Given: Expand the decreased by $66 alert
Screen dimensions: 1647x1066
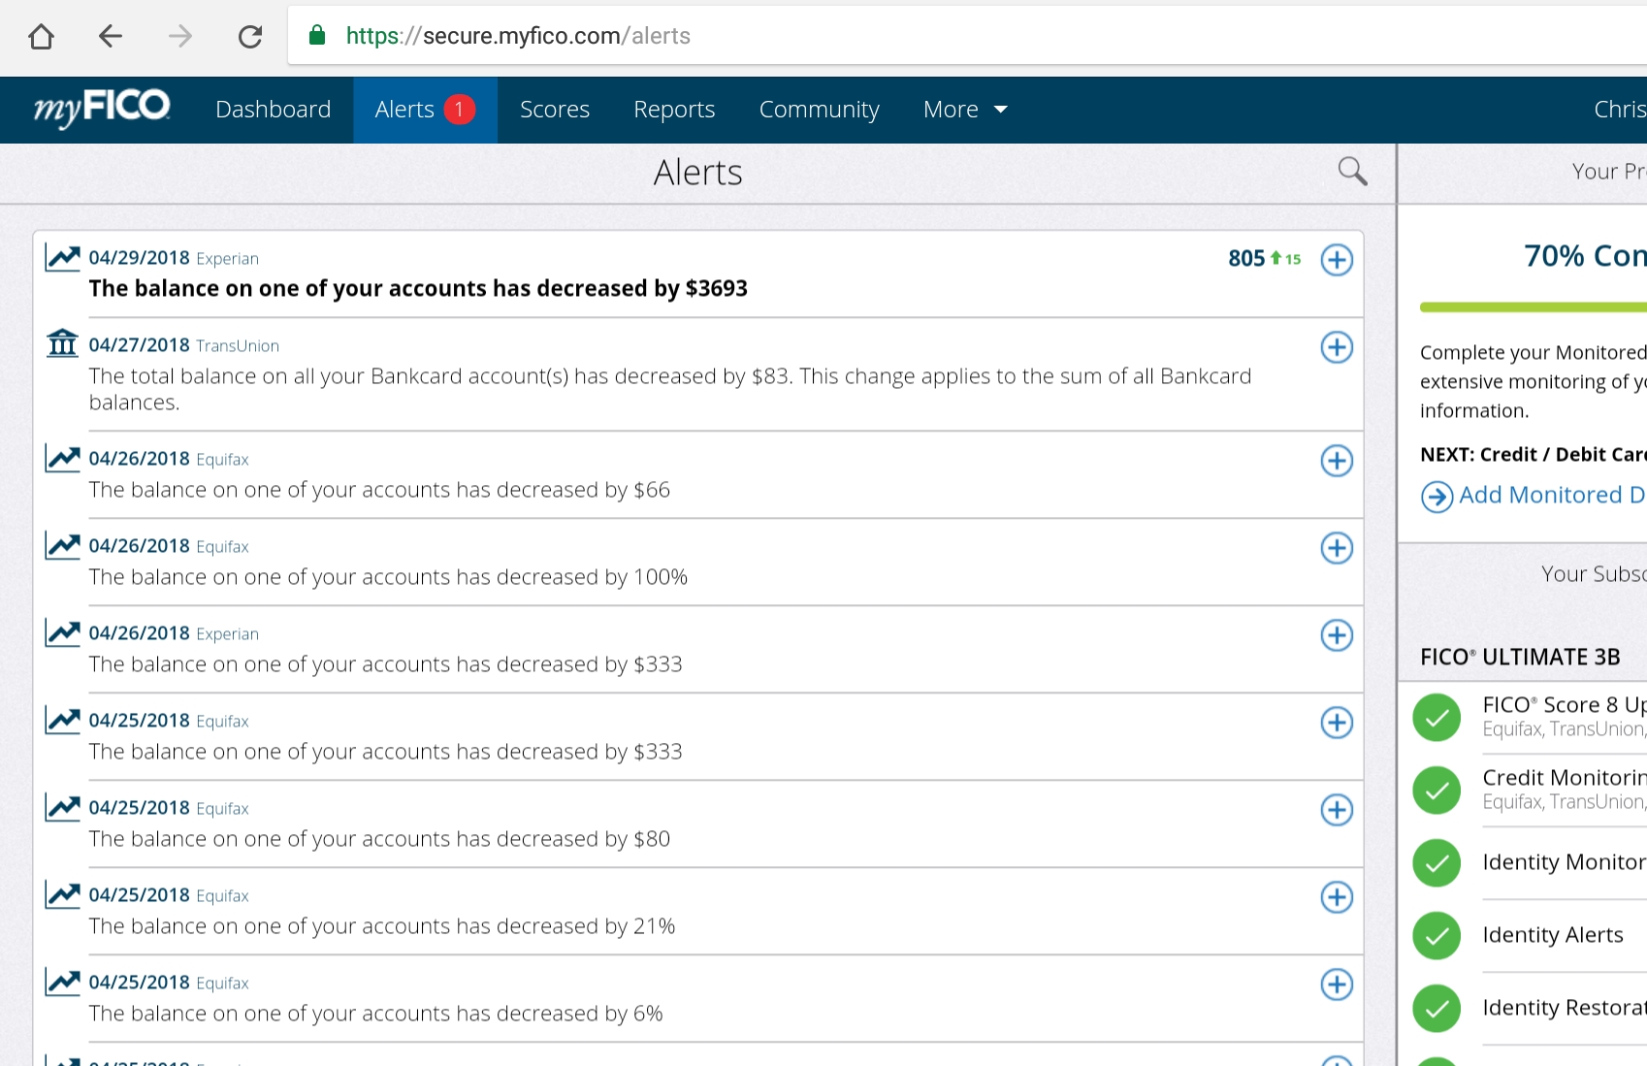Looking at the screenshot, I should (1337, 461).
